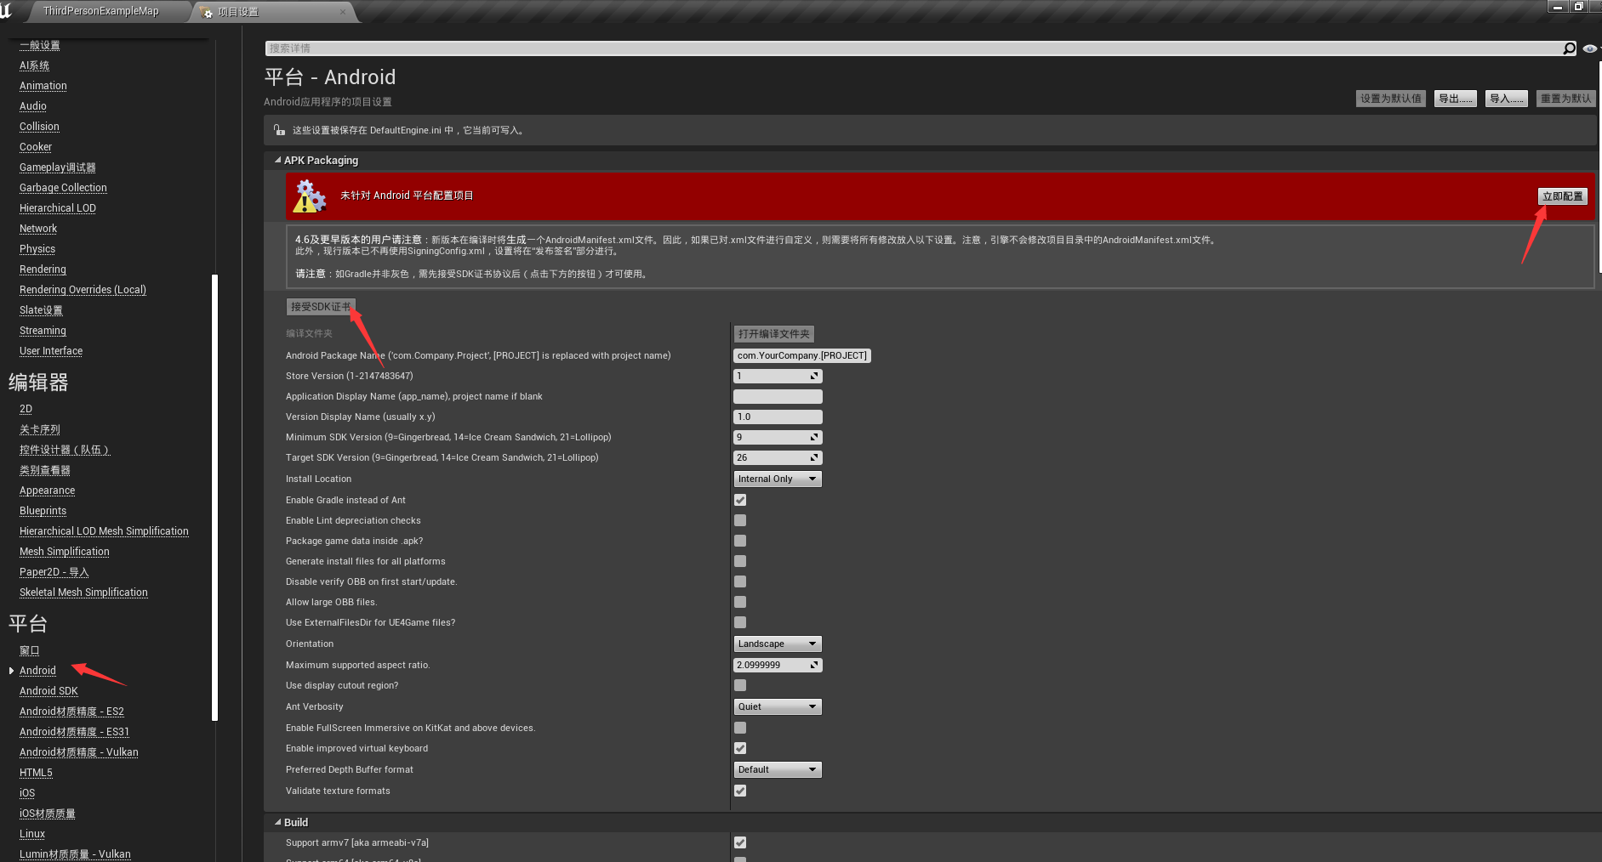
Task: Click Target SDK Version spin arrow
Action: click(814, 457)
